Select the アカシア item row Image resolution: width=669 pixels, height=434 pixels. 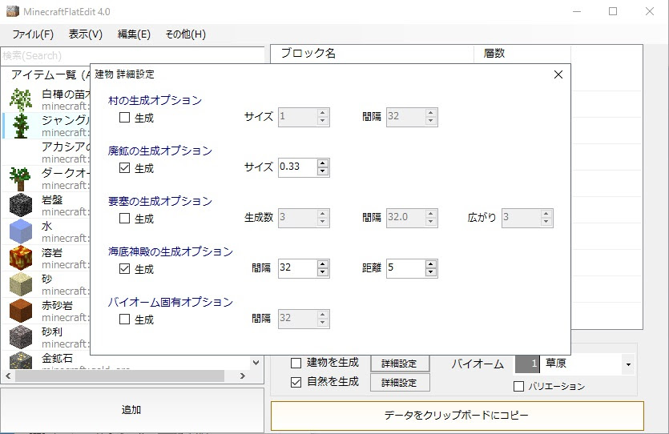[47, 152]
